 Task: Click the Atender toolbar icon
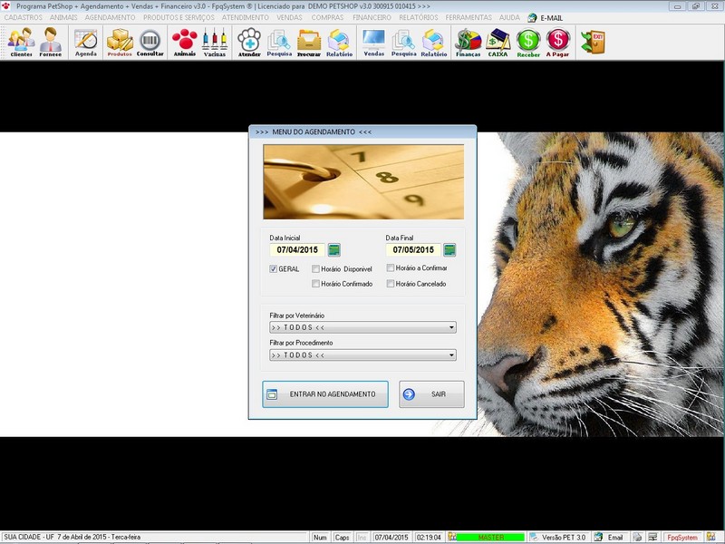click(249, 42)
